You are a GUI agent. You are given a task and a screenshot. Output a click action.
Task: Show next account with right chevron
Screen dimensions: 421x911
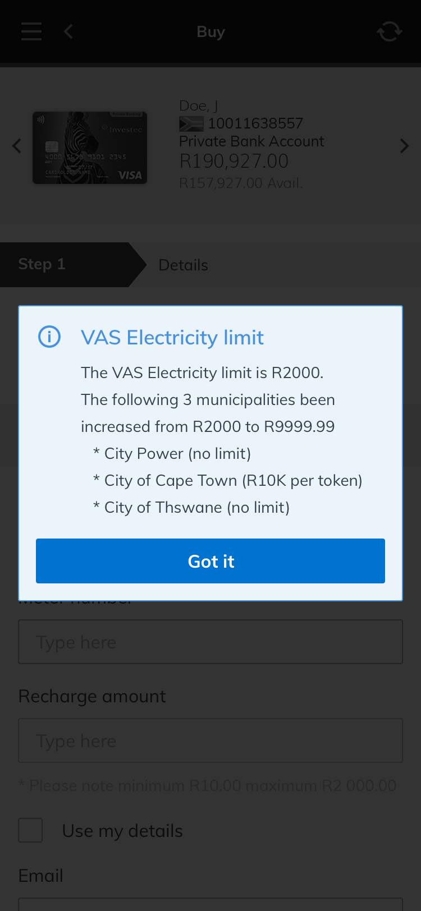tap(404, 146)
